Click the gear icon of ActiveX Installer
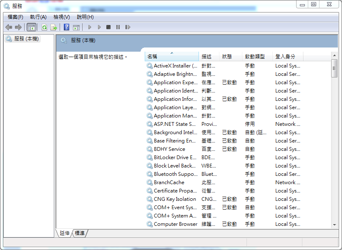This screenshot has height=250, width=342. coord(149,66)
